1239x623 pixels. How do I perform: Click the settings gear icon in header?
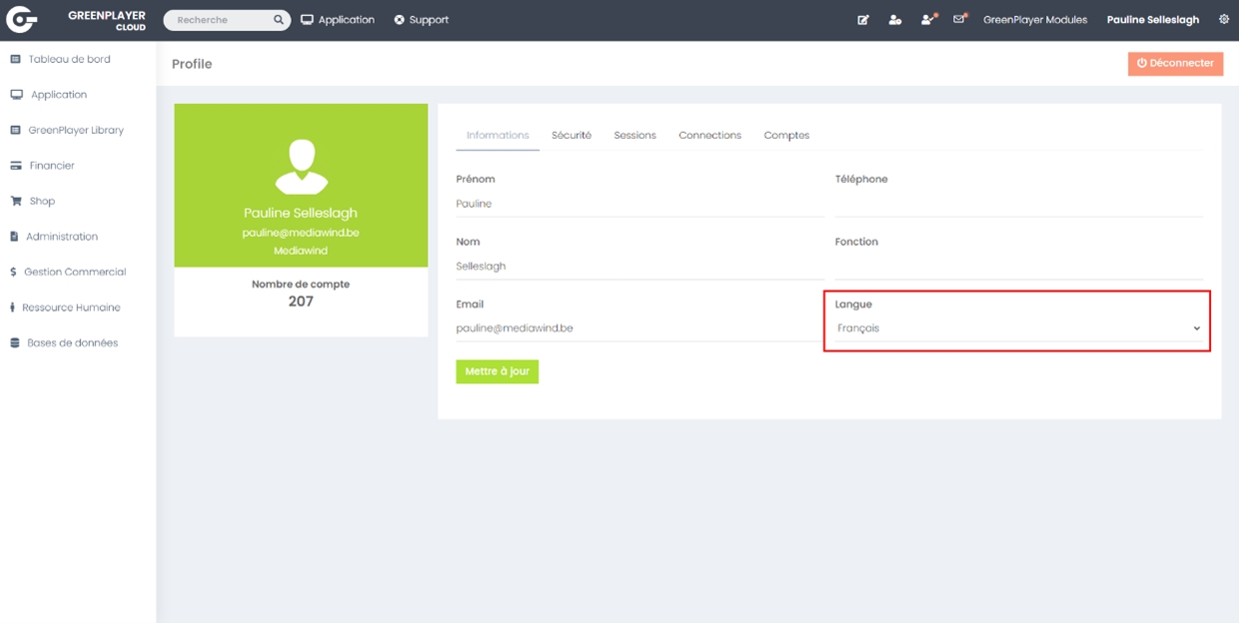click(1224, 20)
